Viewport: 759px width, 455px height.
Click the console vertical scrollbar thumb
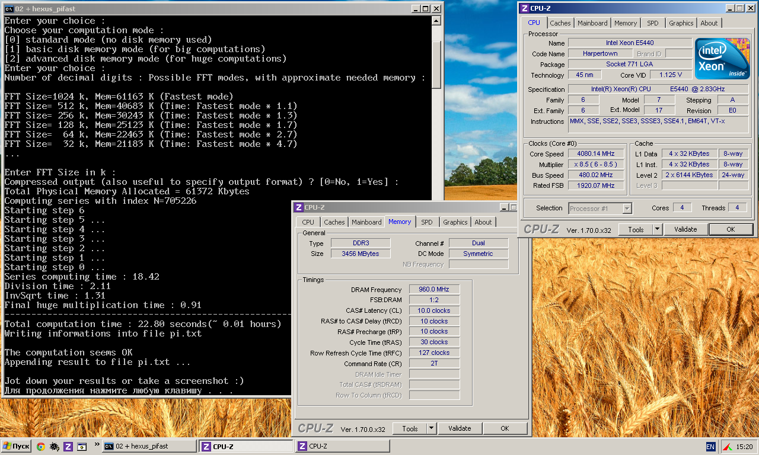coord(436,64)
